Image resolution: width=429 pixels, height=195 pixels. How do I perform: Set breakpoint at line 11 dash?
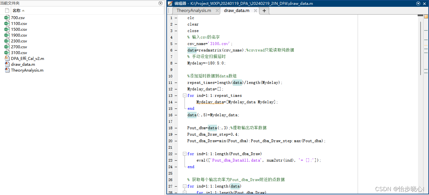pyautogui.click(x=176, y=83)
